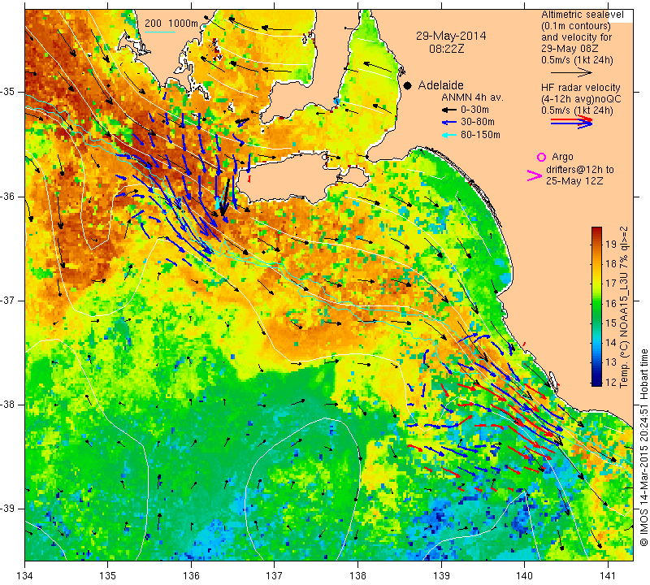Screen dimensions: 650x585
Task: Click the red-blue HF radar scale arrow
Action: pos(571,122)
